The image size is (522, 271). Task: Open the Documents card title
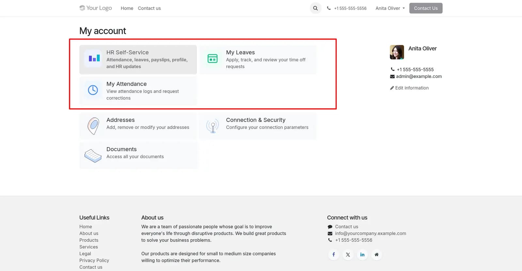point(121,149)
